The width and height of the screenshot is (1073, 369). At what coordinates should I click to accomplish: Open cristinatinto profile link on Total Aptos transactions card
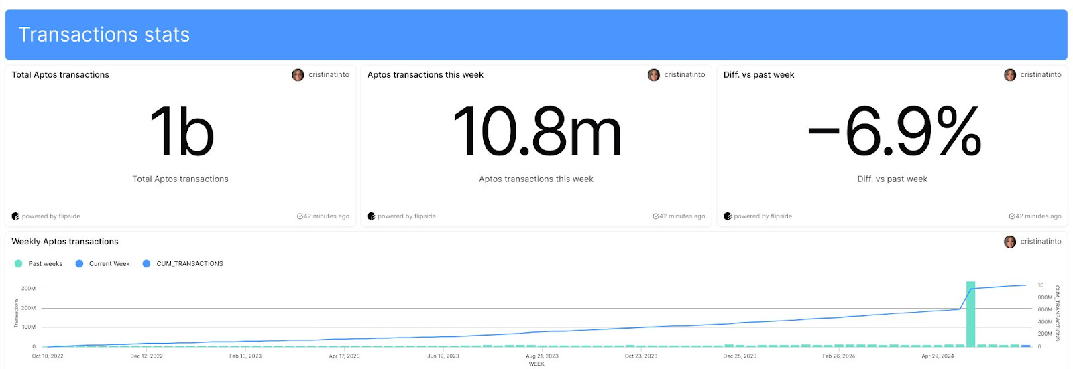[329, 75]
